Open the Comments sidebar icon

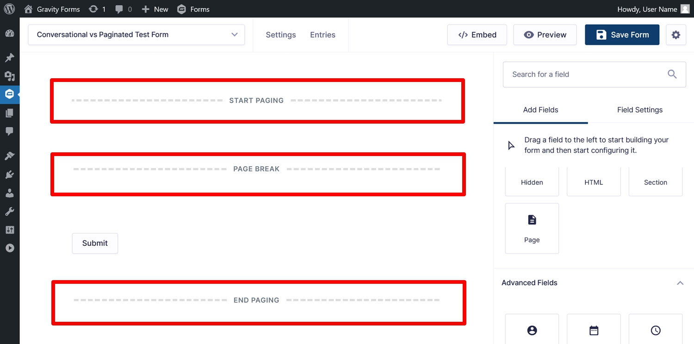pos(10,131)
